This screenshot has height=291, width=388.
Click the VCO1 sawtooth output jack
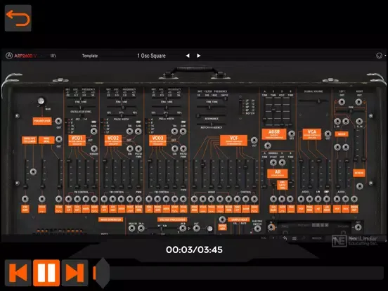(93, 131)
